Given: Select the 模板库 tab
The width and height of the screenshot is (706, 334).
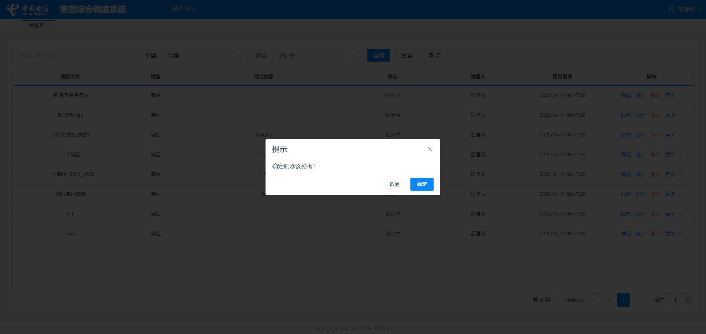Looking at the screenshot, I should (37, 25).
